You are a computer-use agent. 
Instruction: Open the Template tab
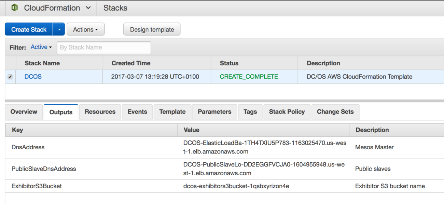click(172, 112)
